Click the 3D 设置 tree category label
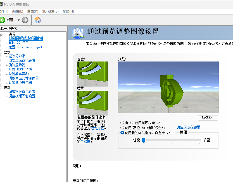Image resolution: width=233 pixels, height=182 pixels. [x=10, y=34]
